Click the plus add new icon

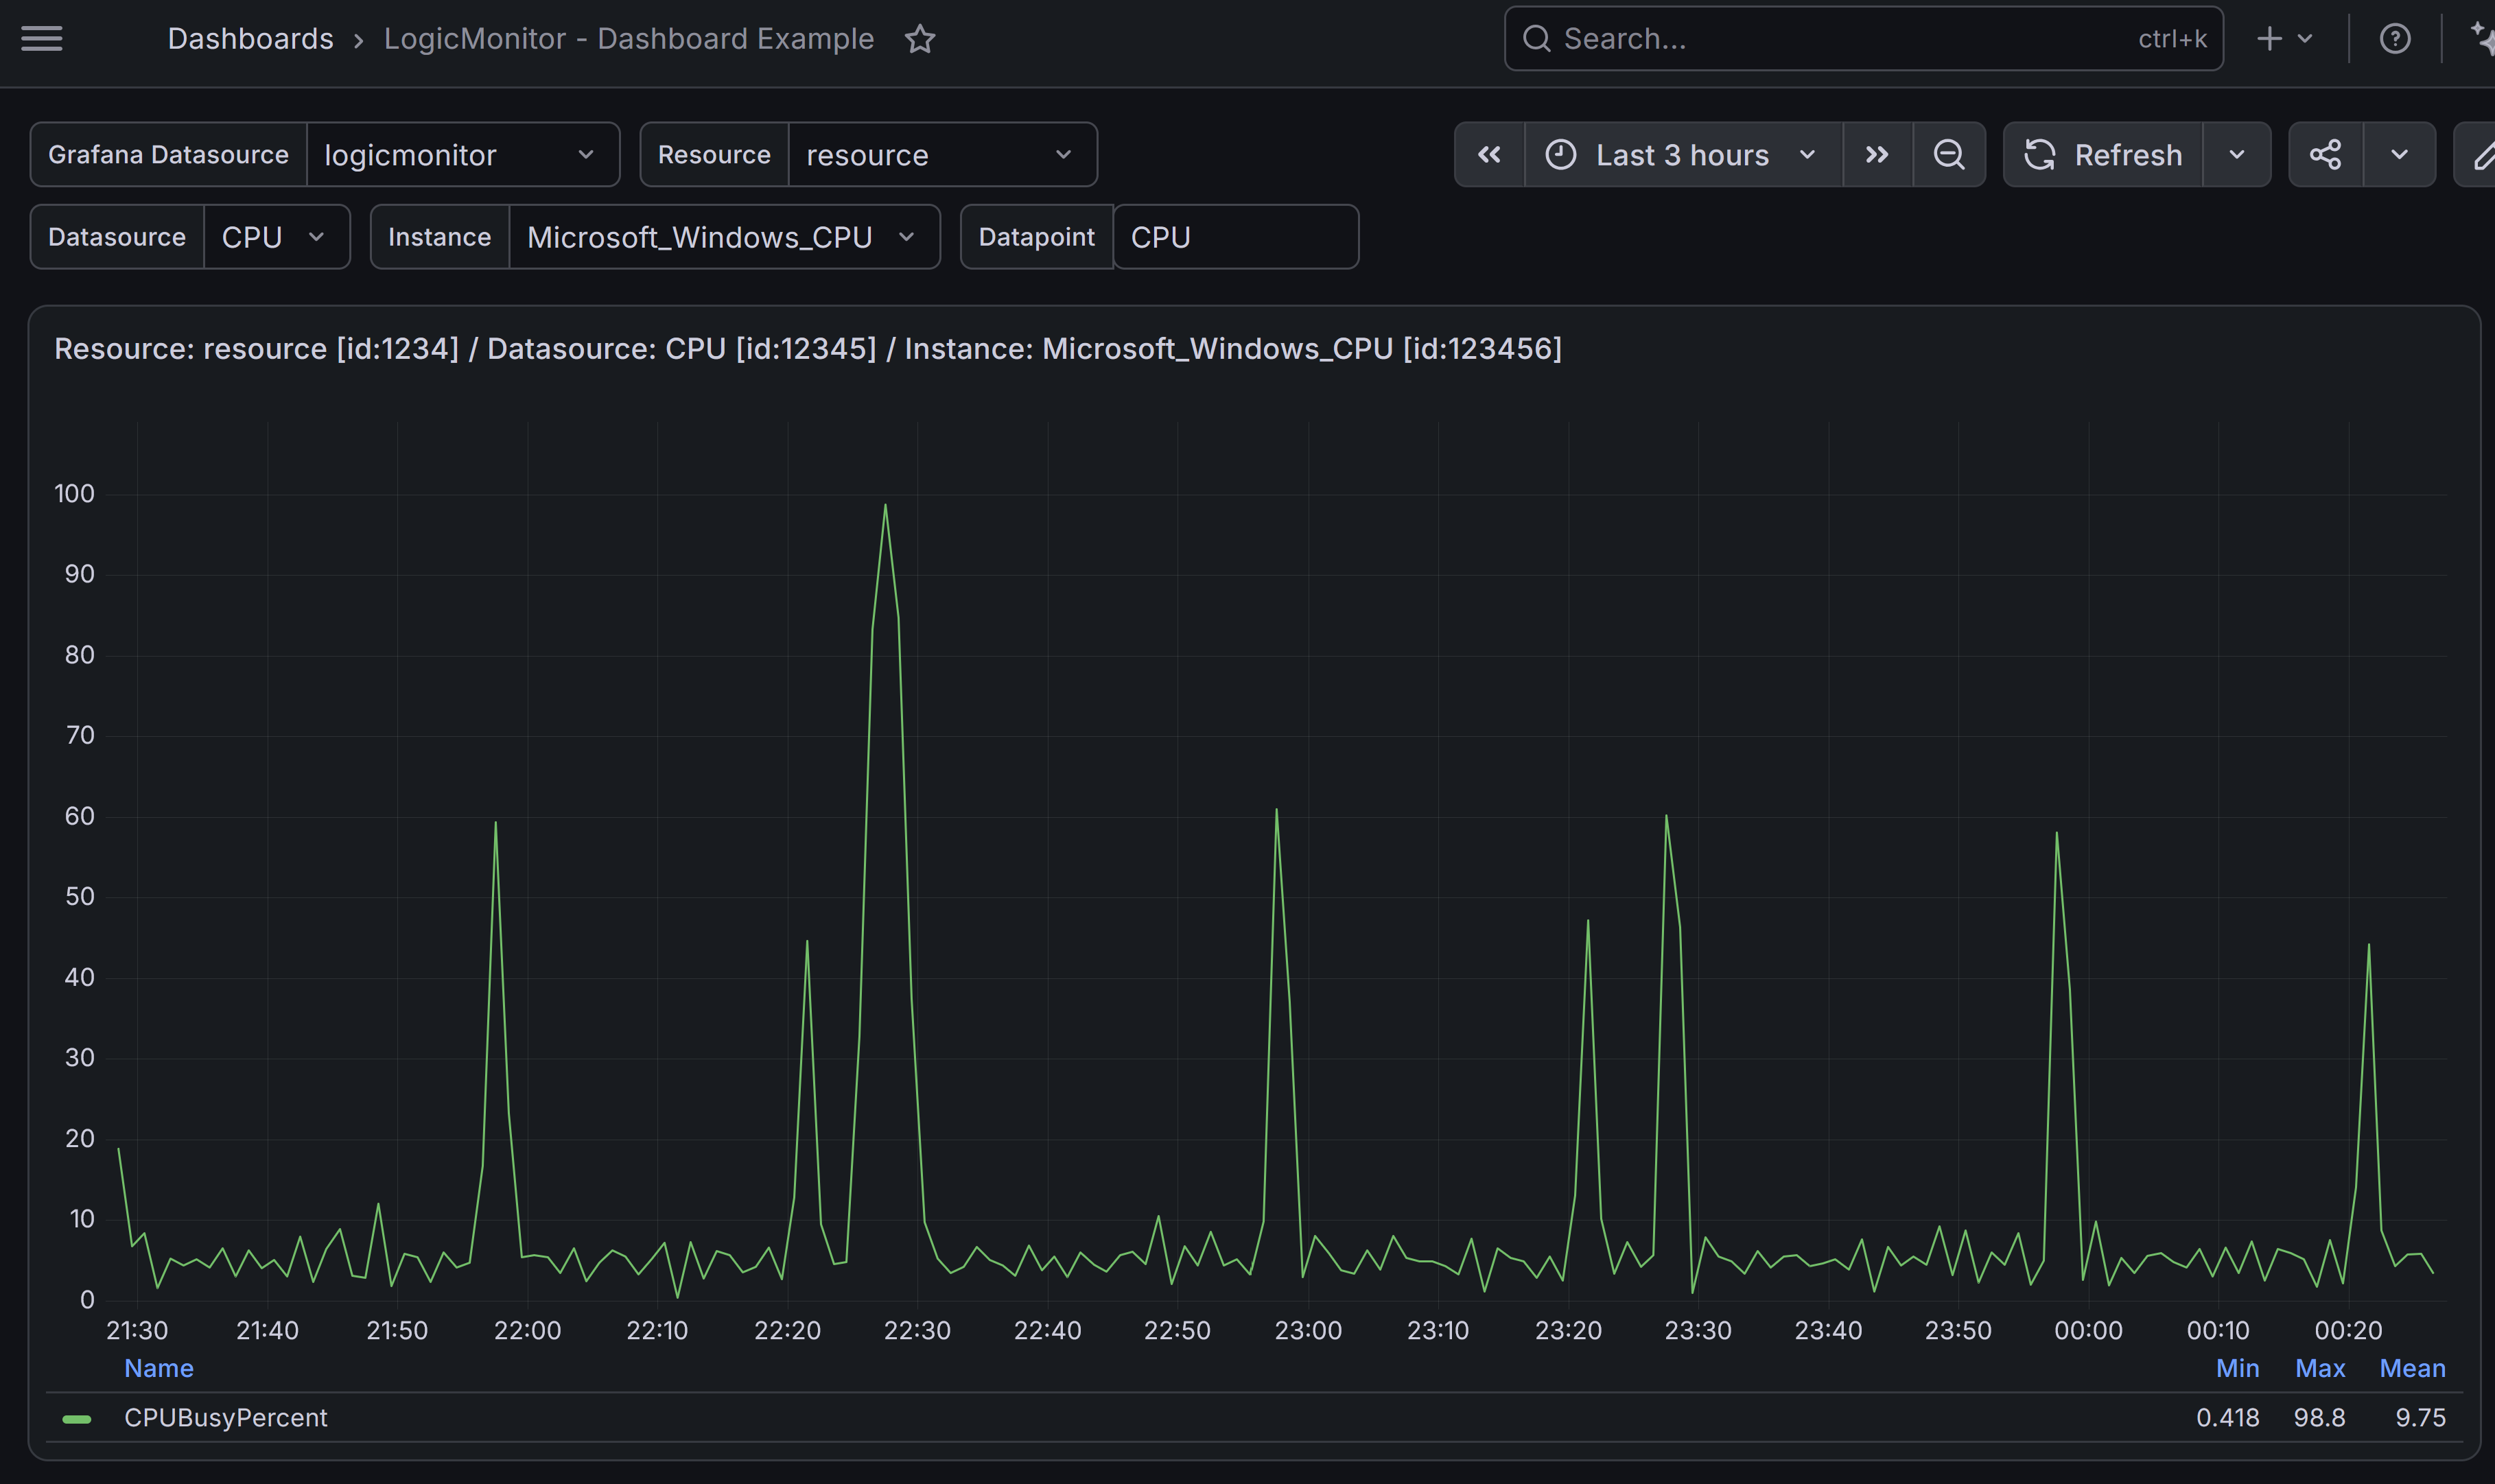[2269, 39]
